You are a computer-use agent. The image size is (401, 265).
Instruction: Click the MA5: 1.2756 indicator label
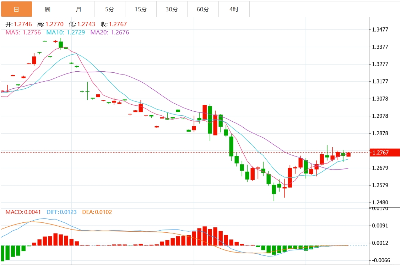pyautogui.click(x=23, y=32)
